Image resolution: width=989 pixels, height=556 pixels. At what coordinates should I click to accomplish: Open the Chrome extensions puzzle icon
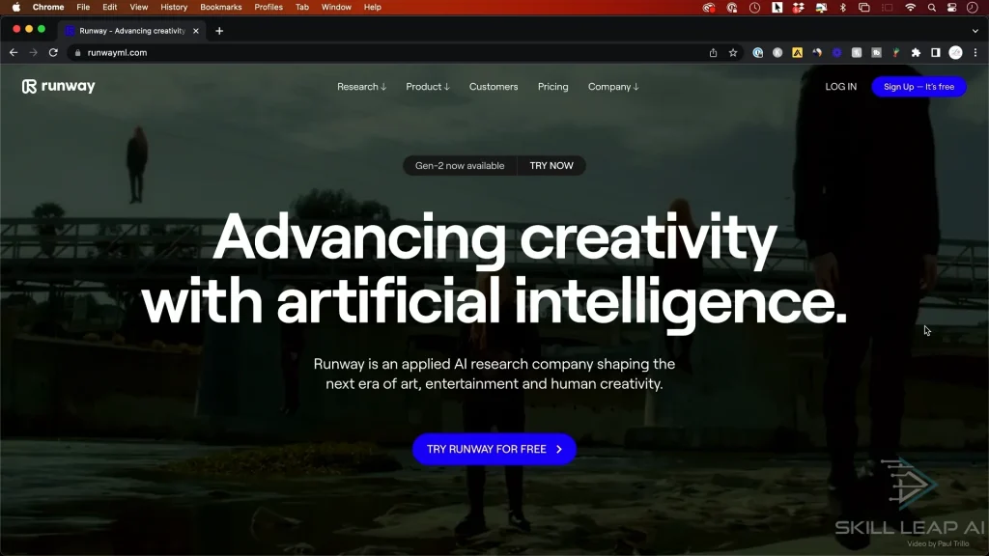916,53
